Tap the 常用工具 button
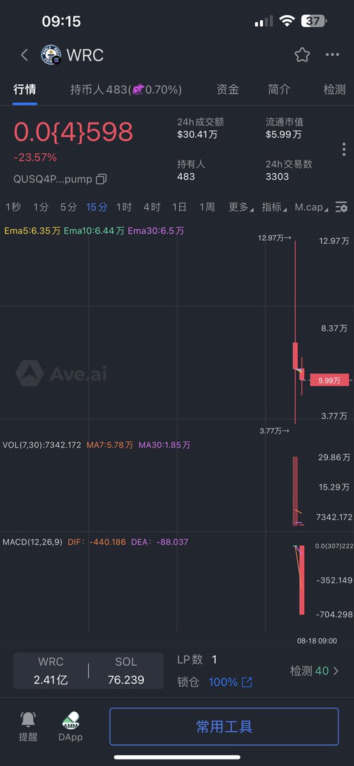This screenshot has height=766, width=354. [x=224, y=726]
